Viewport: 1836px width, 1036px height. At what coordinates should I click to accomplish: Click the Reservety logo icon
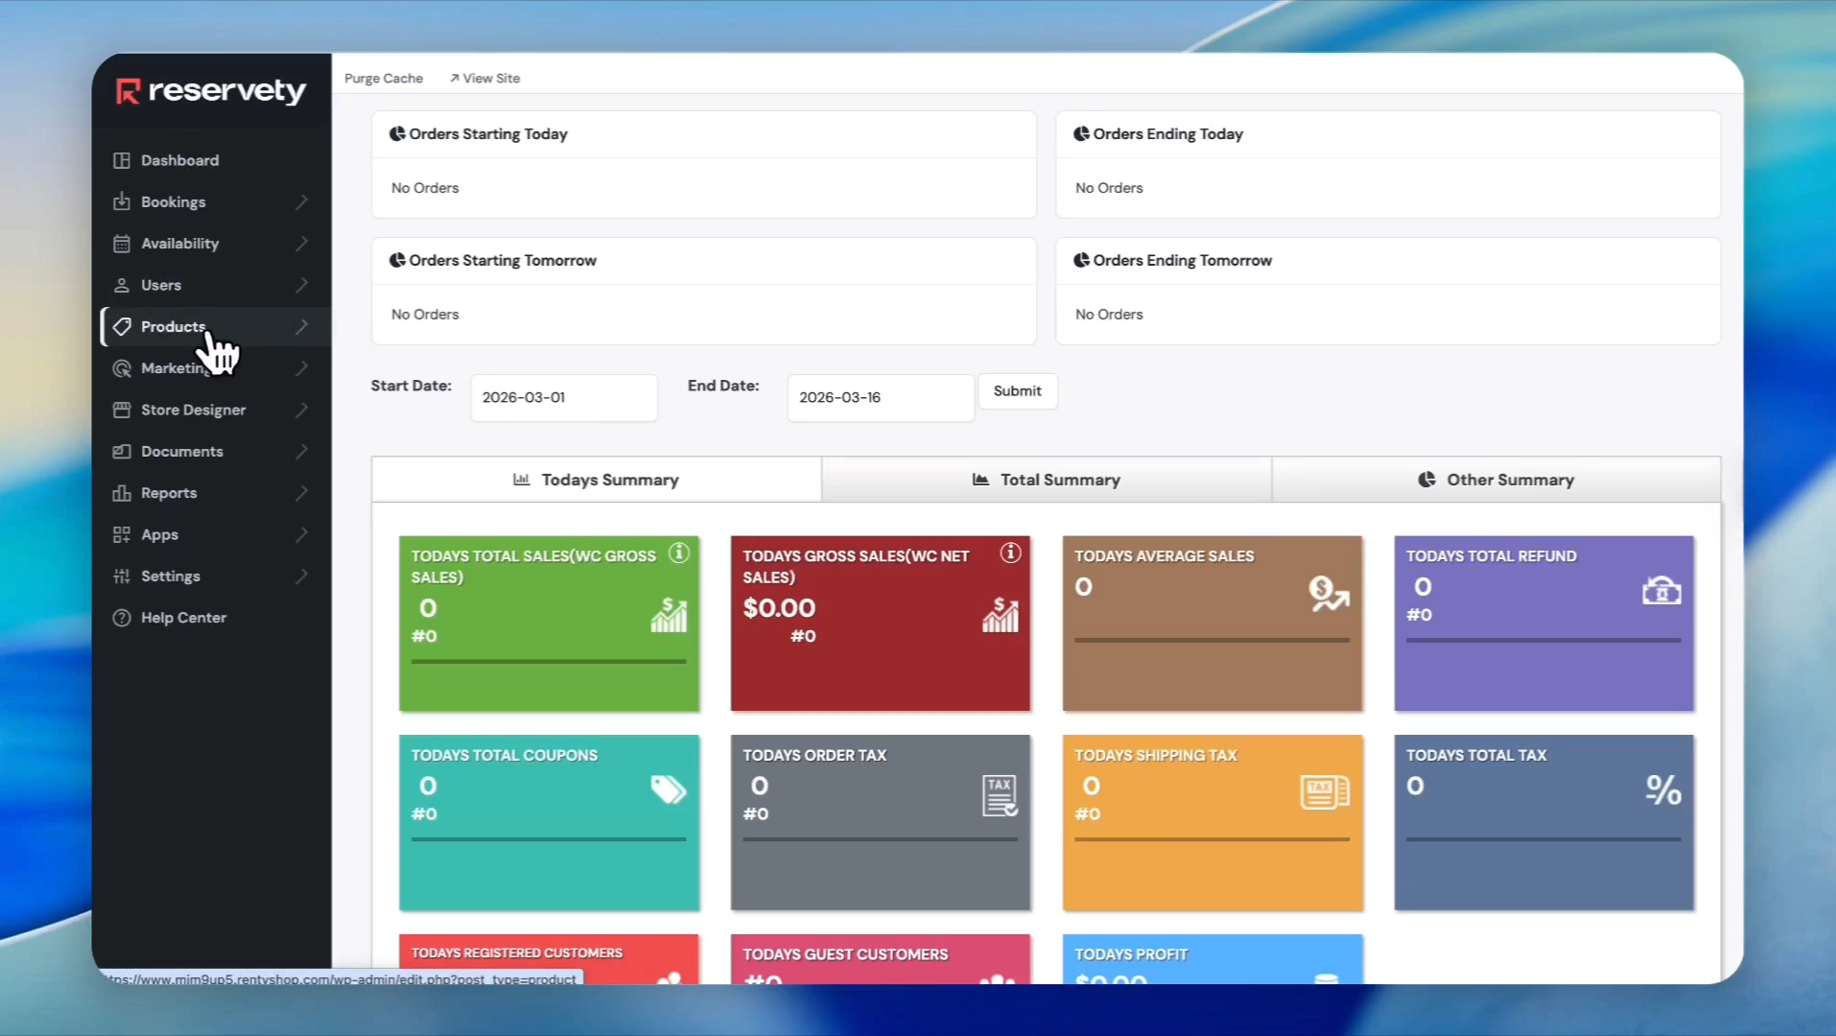(x=129, y=91)
